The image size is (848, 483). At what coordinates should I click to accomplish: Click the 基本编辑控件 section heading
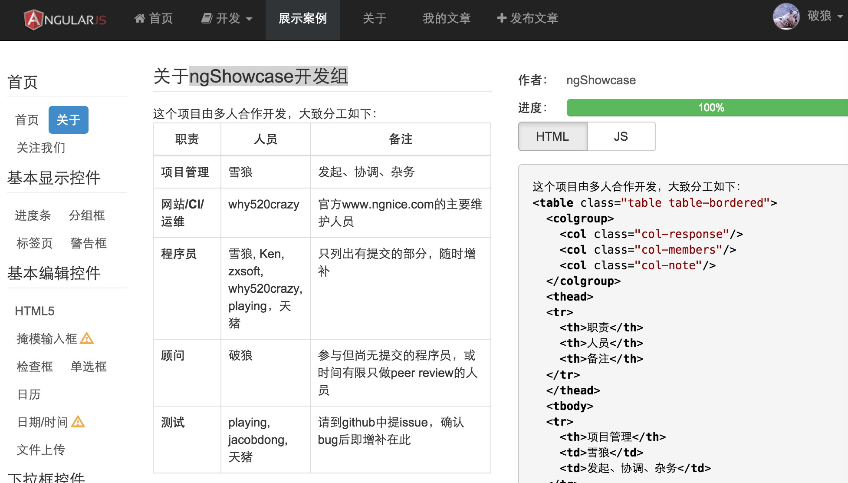click(x=54, y=273)
